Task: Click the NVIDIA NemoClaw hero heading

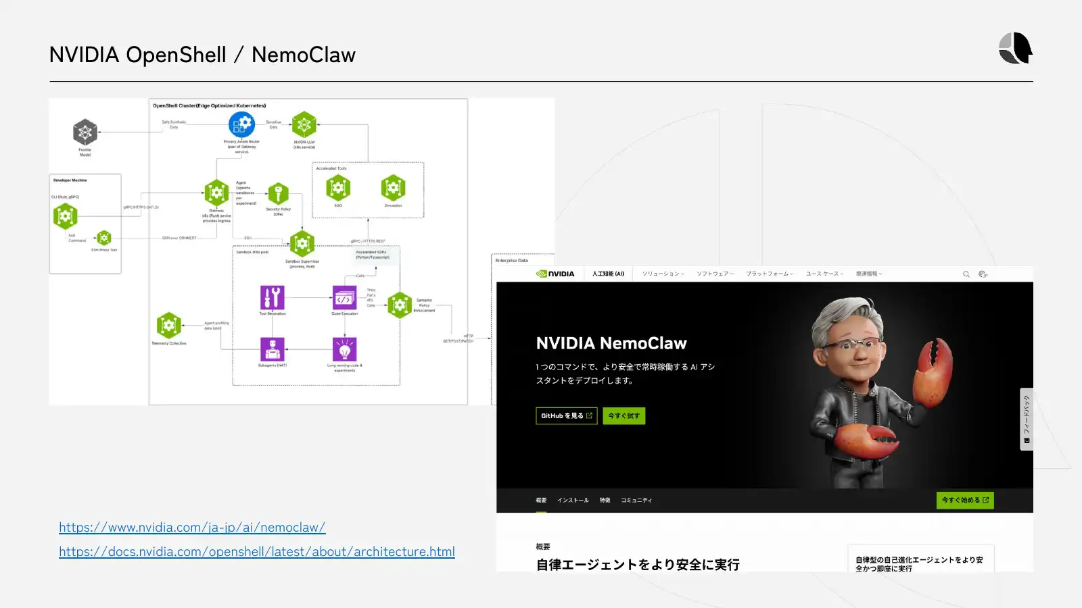Action: pyautogui.click(x=611, y=343)
